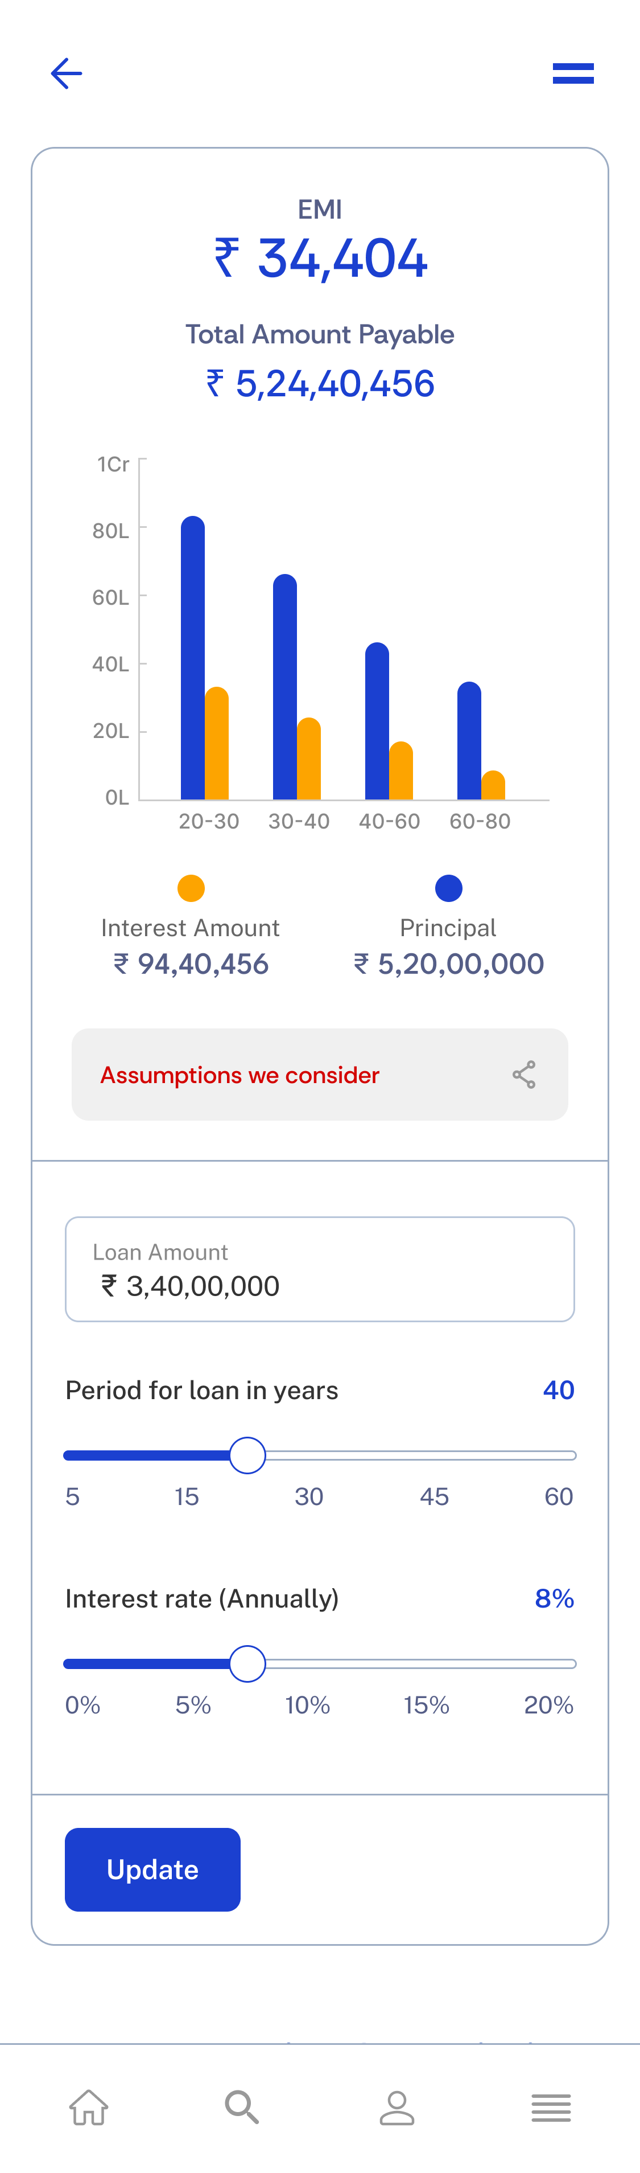Tap the share icon beside Assumptions
The height and width of the screenshot is (2173, 640).
click(525, 1075)
